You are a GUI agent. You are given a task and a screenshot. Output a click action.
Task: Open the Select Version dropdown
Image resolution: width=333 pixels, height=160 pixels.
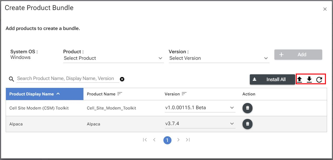(x=219, y=58)
